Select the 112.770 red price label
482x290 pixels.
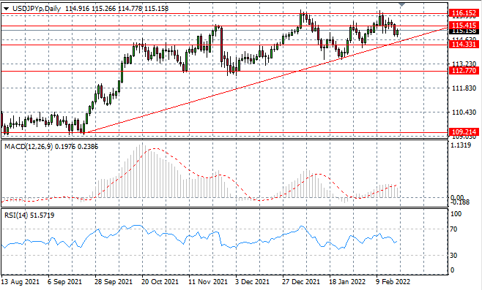(x=464, y=71)
